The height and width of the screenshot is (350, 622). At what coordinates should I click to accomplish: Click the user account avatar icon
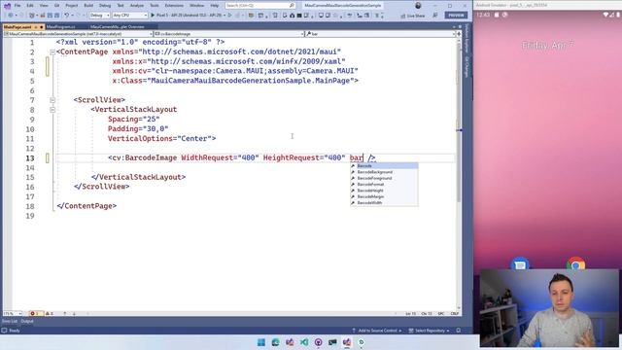pyautogui.click(x=418, y=6)
